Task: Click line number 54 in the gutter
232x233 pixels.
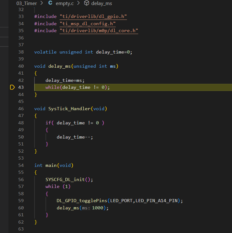Action: pyautogui.click(x=21, y=165)
